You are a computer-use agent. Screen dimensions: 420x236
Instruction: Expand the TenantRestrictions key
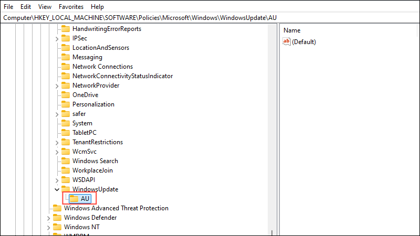pos(57,143)
